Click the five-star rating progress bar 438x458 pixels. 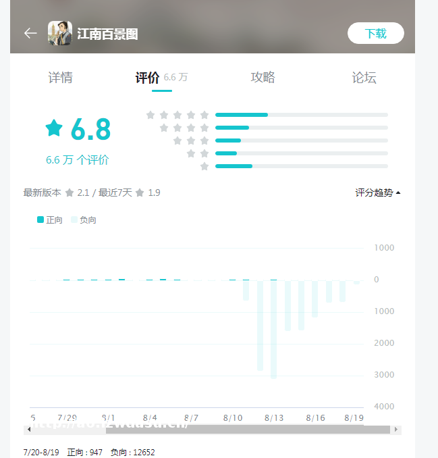pos(301,115)
